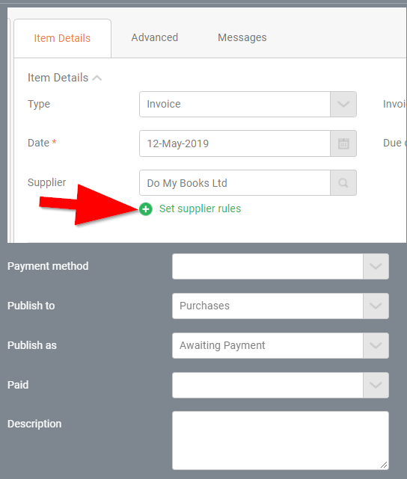Click the Publish as Awaiting Payment field
The height and width of the screenshot is (479, 407).
tap(268, 345)
